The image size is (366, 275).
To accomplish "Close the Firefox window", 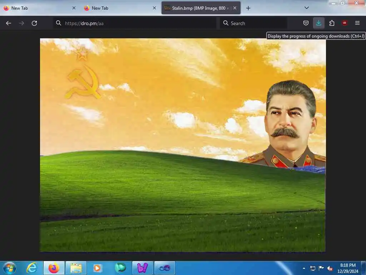I will coord(356,3).
